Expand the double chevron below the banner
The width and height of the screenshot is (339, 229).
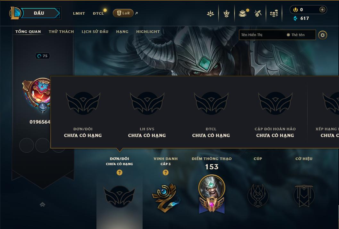point(42,204)
